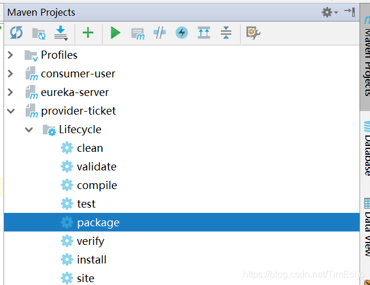Click the consumer-user label
The image size is (370, 285).
tap(78, 74)
